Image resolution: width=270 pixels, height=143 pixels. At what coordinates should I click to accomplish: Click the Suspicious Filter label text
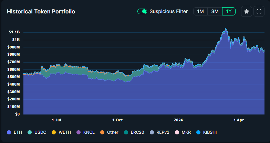click(x=168, y=11)
